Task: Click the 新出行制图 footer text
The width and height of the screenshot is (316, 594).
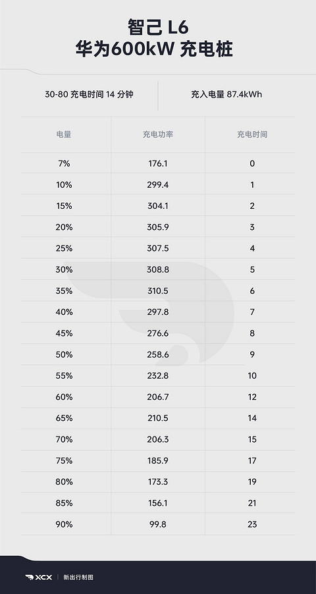Action: 78,578
